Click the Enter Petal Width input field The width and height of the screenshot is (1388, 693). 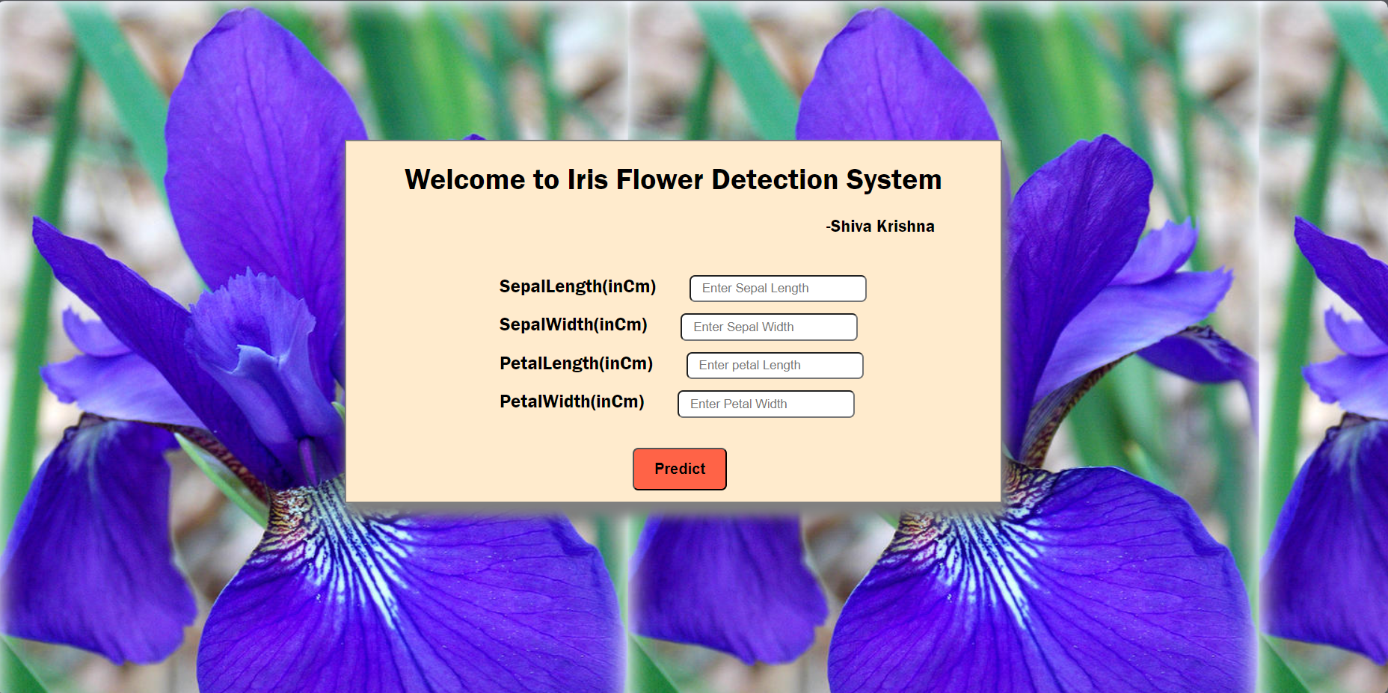766,404
